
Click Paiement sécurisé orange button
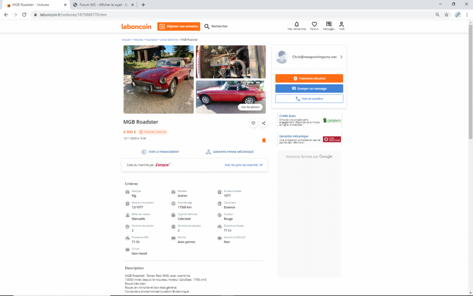[309, 78]
